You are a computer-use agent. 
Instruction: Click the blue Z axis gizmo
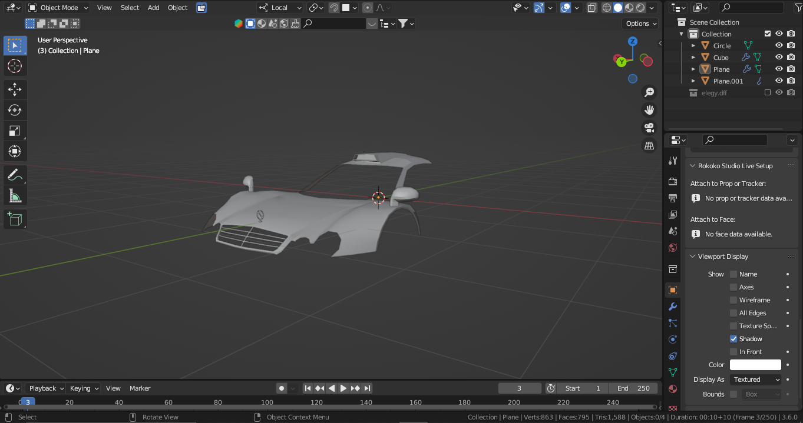click(633, 41)
